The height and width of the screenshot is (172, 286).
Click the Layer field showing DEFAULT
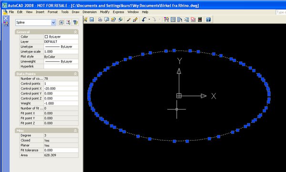pyautogui.click(x=61, y=42)
